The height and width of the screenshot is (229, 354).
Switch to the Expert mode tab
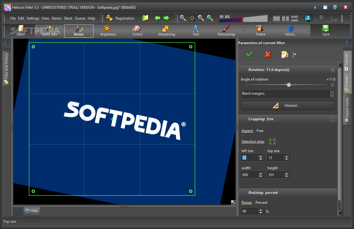pyautogui.click(x=347, y=110)
